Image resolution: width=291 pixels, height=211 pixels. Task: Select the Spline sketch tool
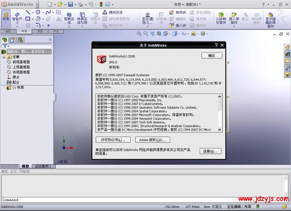pos(48,12)
